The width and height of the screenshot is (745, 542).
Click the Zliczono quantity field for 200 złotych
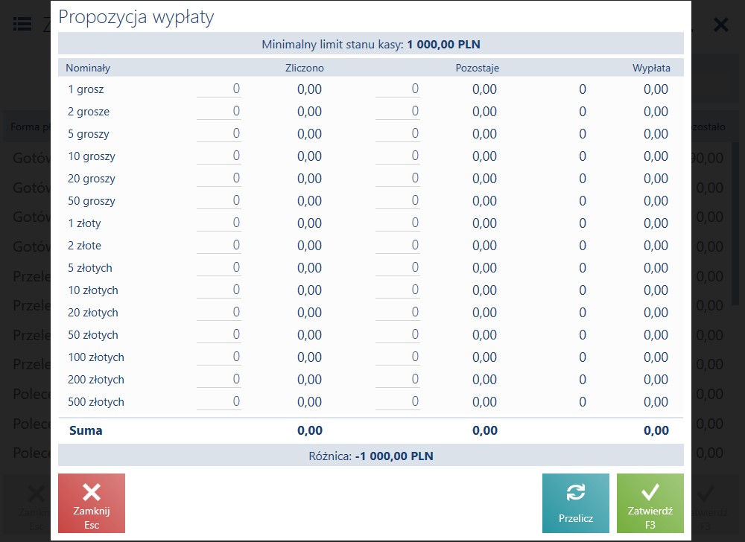tap(219, 379)
